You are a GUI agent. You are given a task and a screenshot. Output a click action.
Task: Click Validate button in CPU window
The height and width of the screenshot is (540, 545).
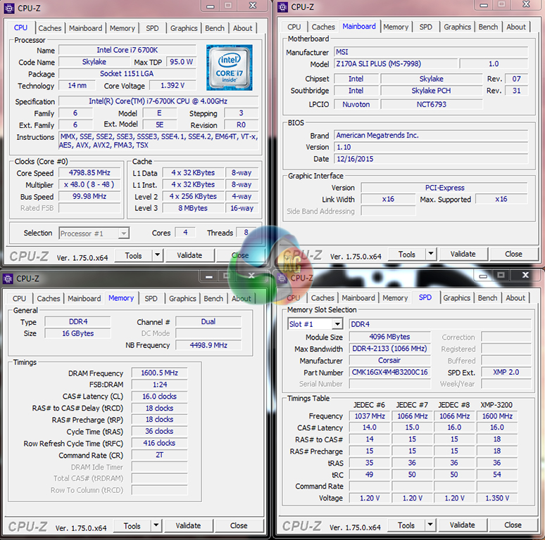tap(189, 255)
